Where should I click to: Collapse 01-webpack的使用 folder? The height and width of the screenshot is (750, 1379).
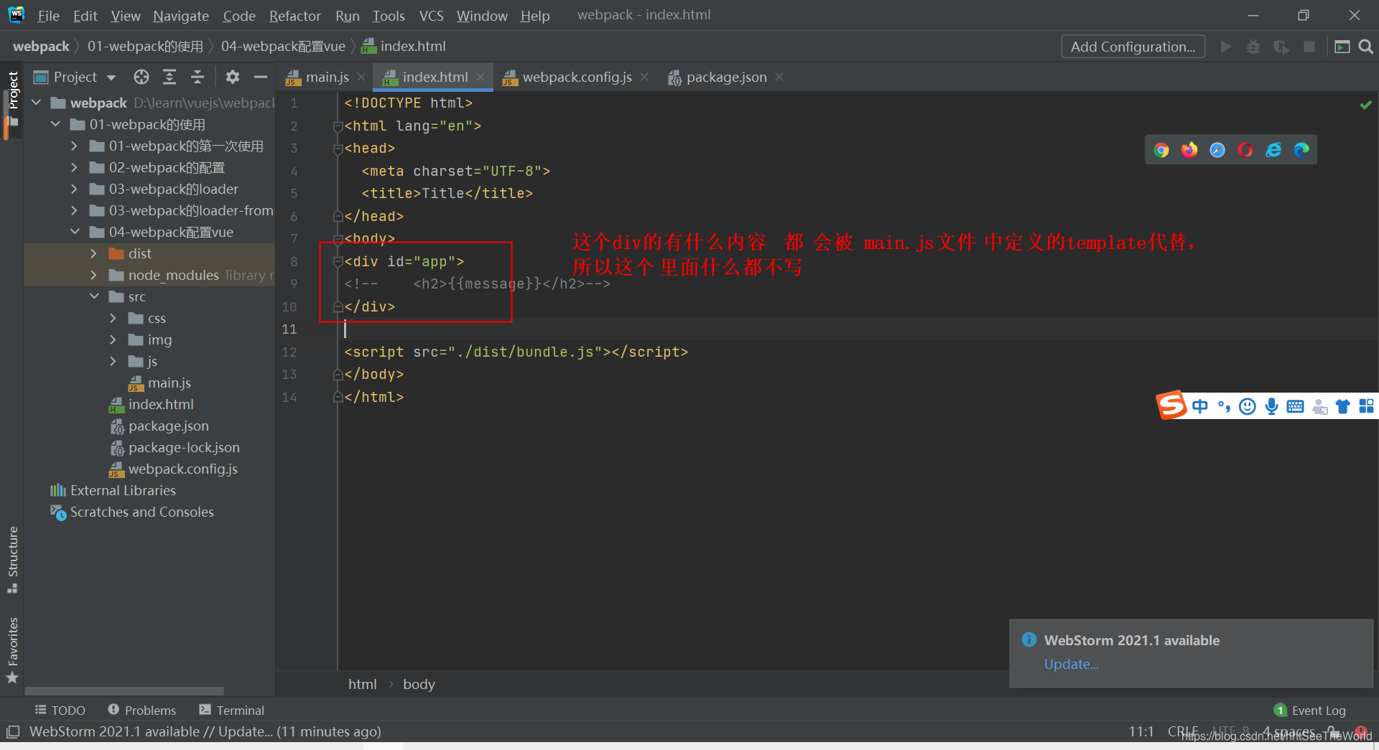tap(56, 124)
